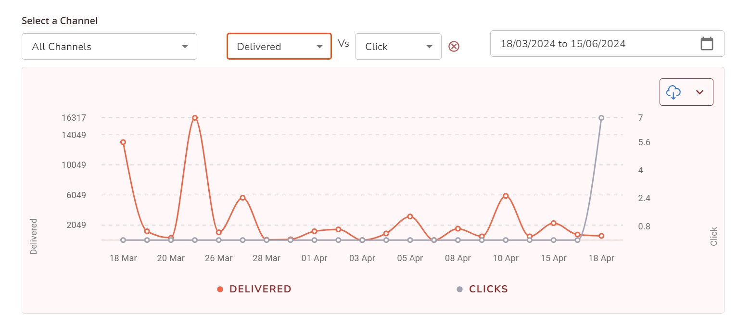This screenshot has height=315, width=737.
Task: Select the 16317 peak Delivered data point
Action: click(195, 118)
